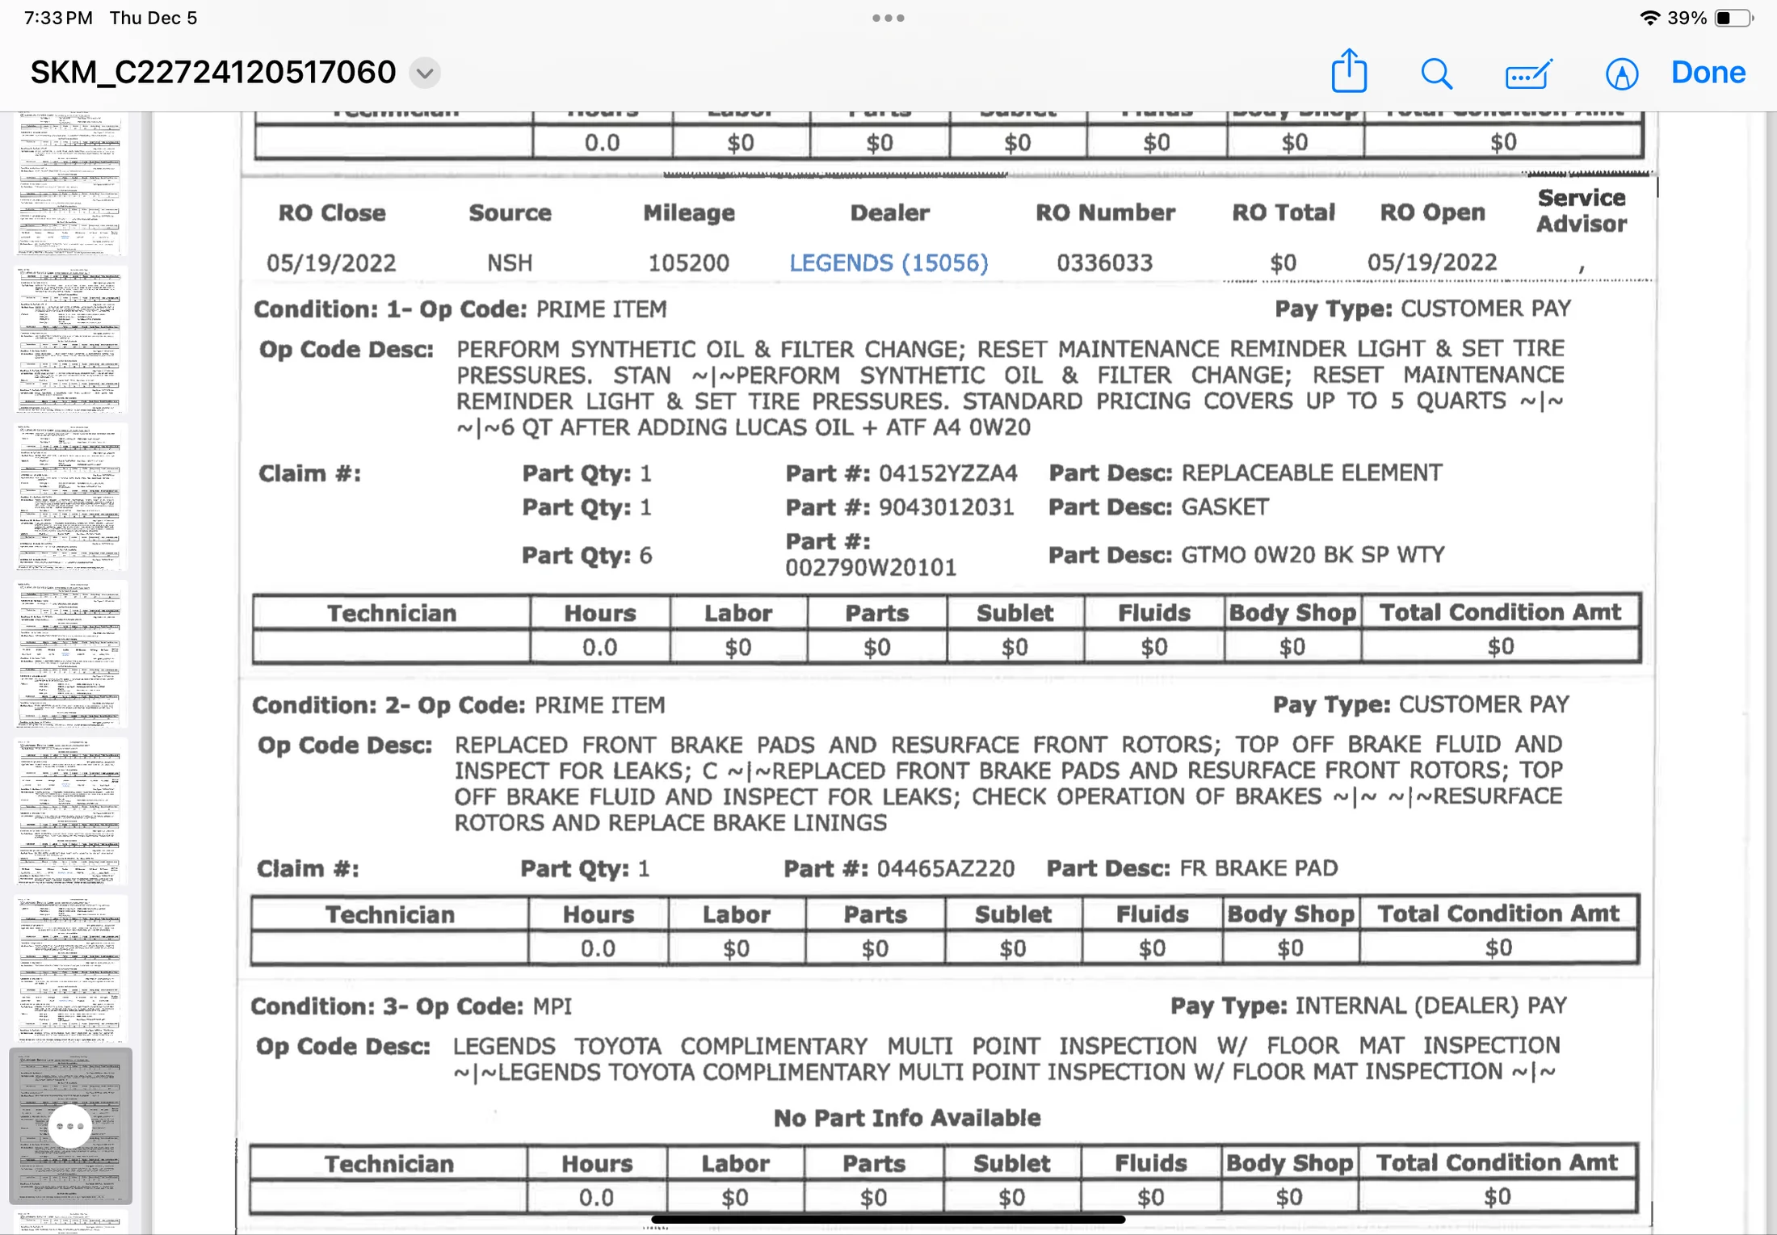Open LEGENDS (15056) dealer link
The width and height of the screenshot is (1777, 1235).
[x=888, y=263]
